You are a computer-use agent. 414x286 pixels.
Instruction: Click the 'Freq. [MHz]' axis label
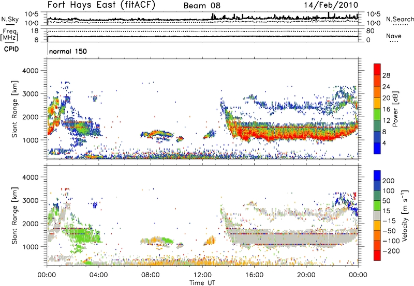[9, 36]
